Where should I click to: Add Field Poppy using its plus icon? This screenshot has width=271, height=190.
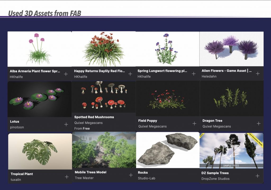tap(194, 123)
